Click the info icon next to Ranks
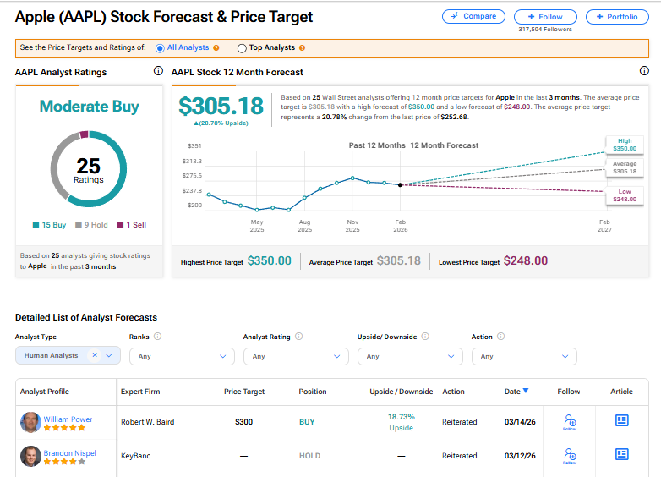The height and width of the screenshot is (477, 661). coord(158,337)
